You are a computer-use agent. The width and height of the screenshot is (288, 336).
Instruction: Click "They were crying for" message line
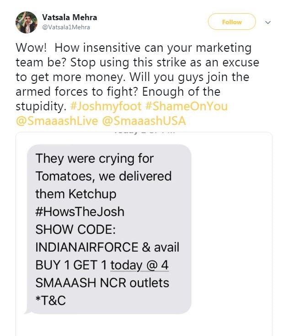click(x=95, y=158)
